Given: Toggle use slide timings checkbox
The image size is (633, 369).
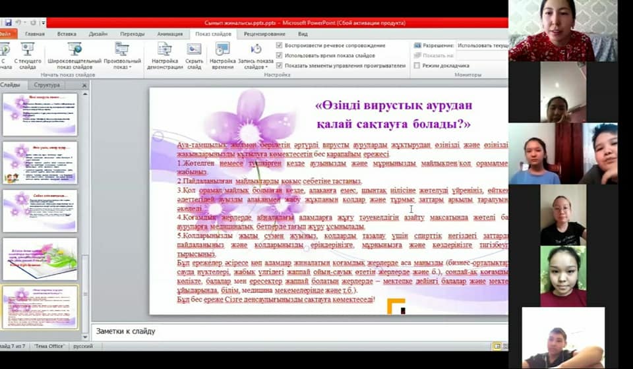Looking at the screenshot, I should (x=280, y=55).
